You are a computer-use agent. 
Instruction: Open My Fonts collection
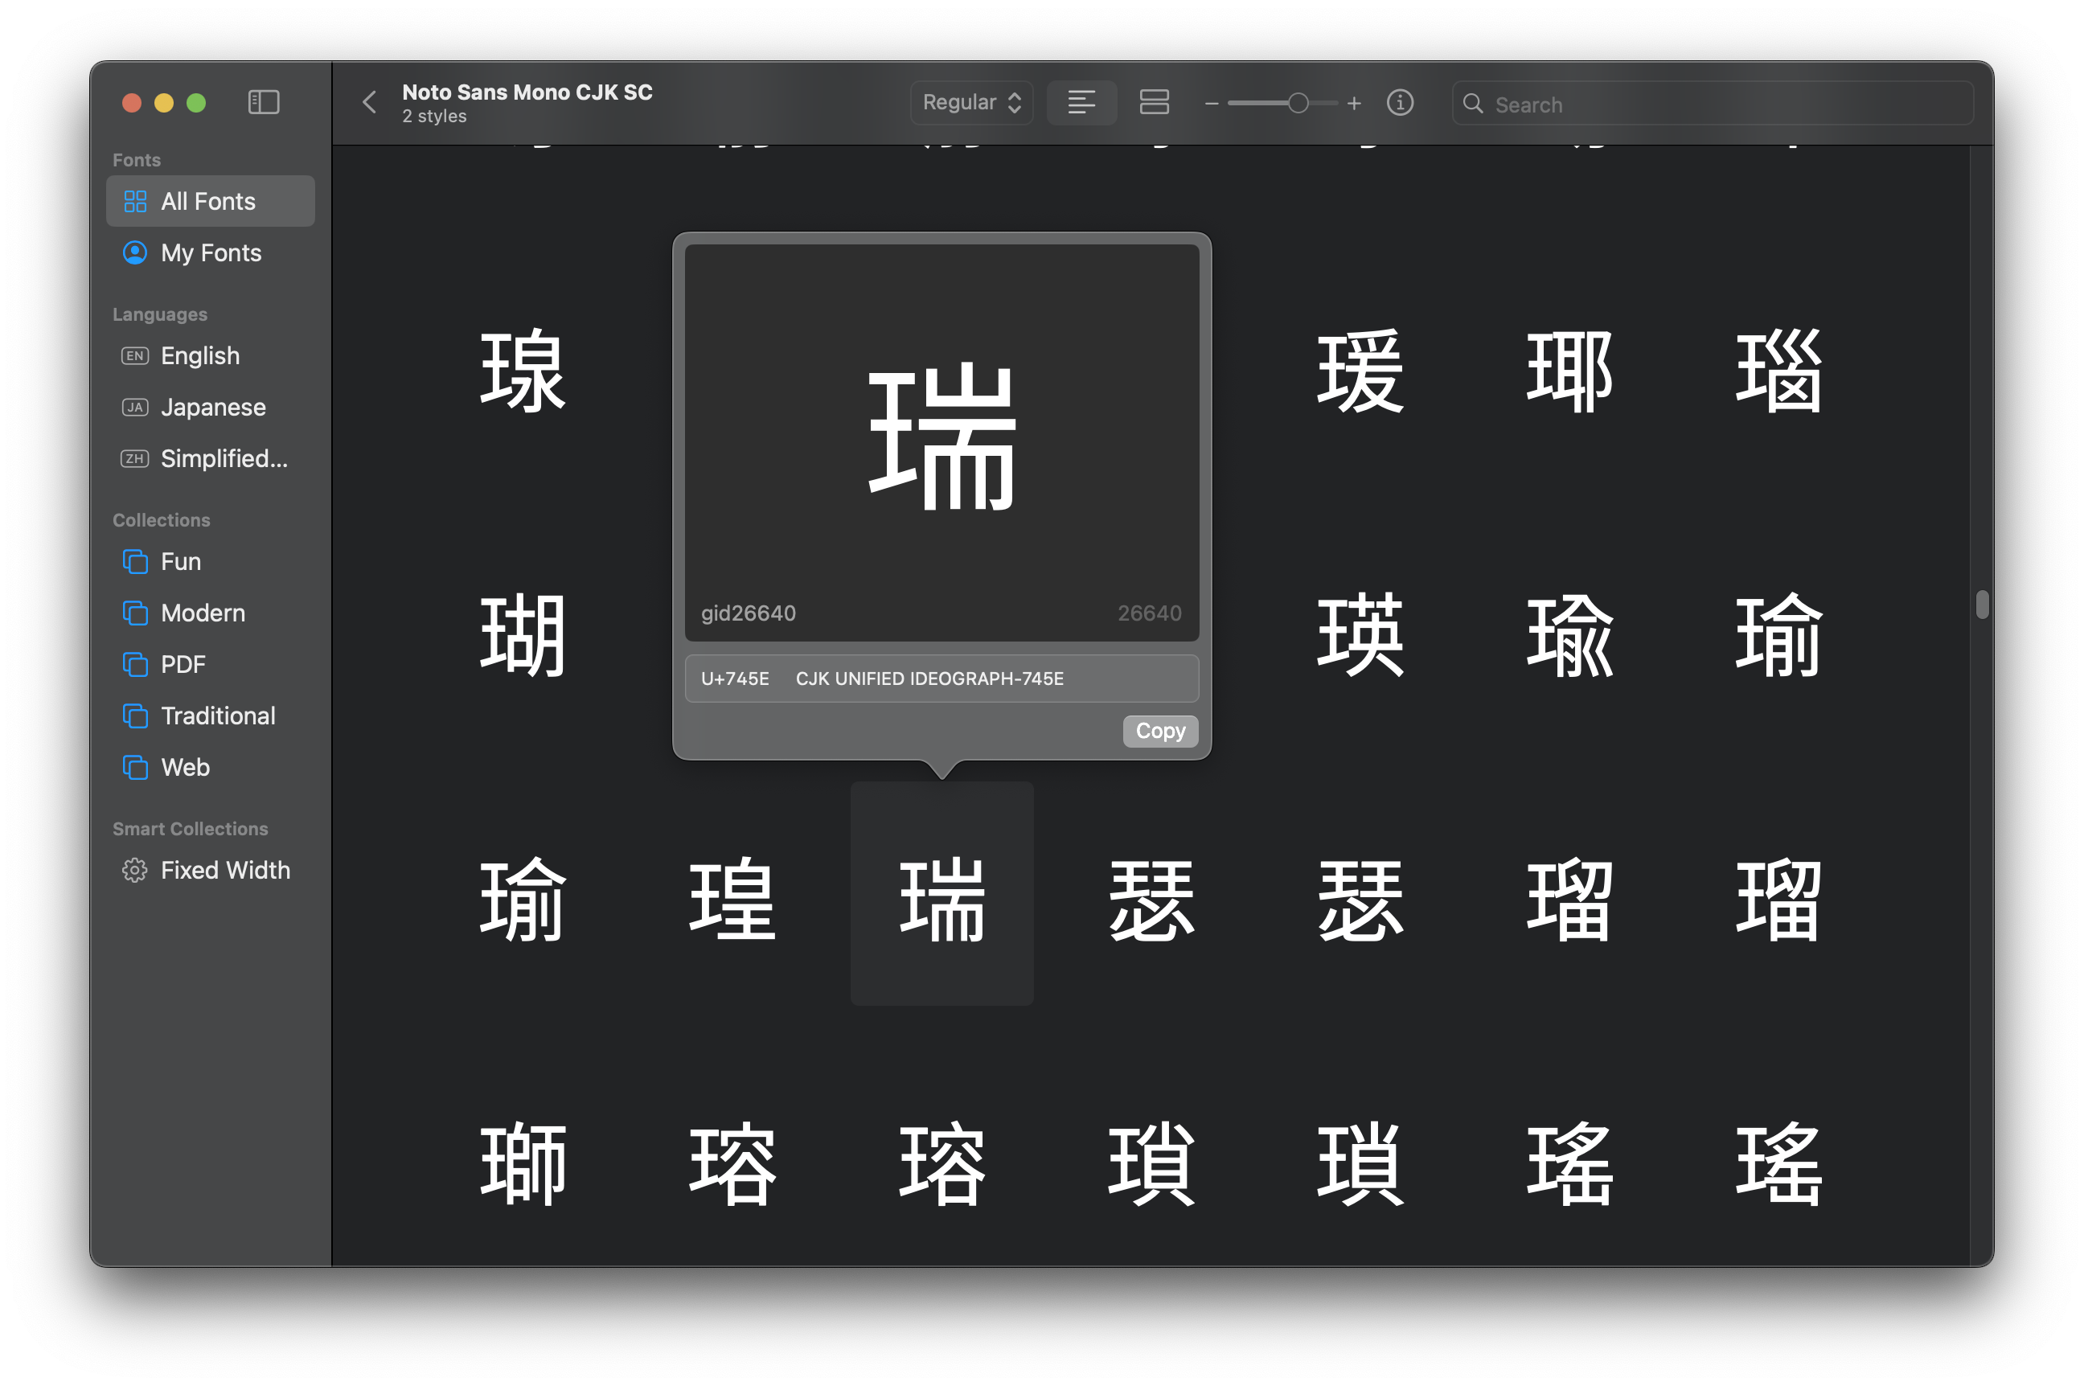(x=211, y=252)
